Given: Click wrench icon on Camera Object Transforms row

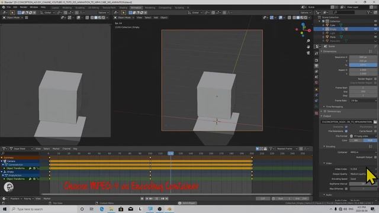Looking at the screenshot, I should tap(30, 168).
